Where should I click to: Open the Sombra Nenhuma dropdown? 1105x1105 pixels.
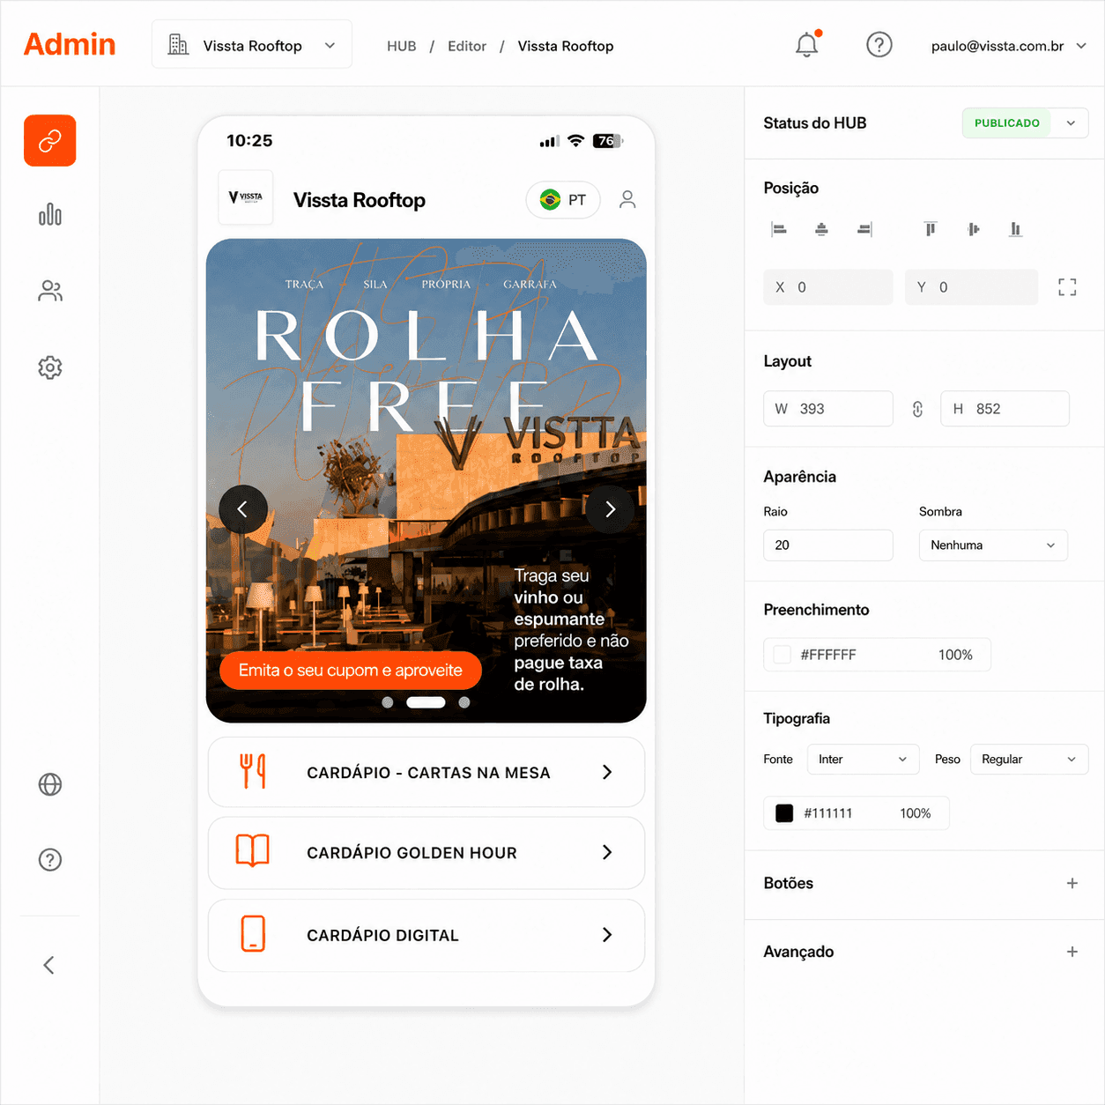tap(993, 545)
